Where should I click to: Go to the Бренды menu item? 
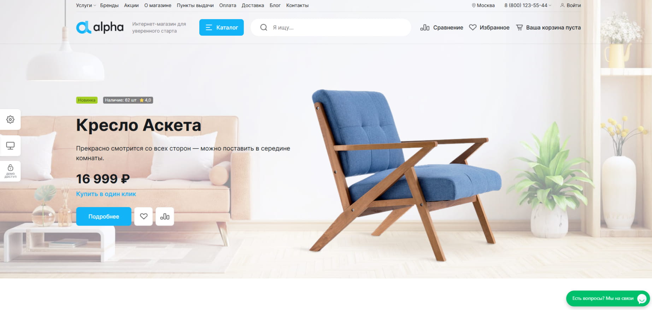pos(109,5)
